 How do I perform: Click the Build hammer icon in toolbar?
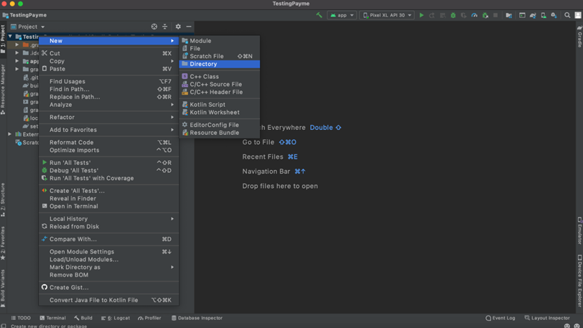point(320,15)
